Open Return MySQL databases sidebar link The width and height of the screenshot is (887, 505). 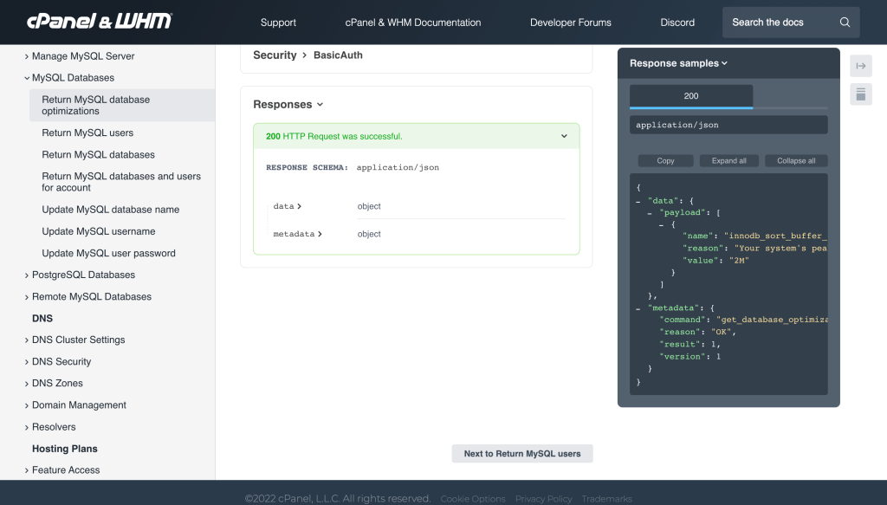coord(98,154)
